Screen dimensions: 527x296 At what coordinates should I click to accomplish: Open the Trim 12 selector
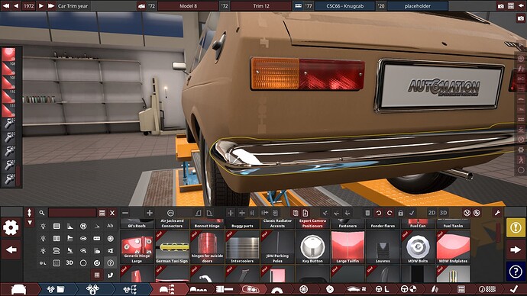pos(260,6)
